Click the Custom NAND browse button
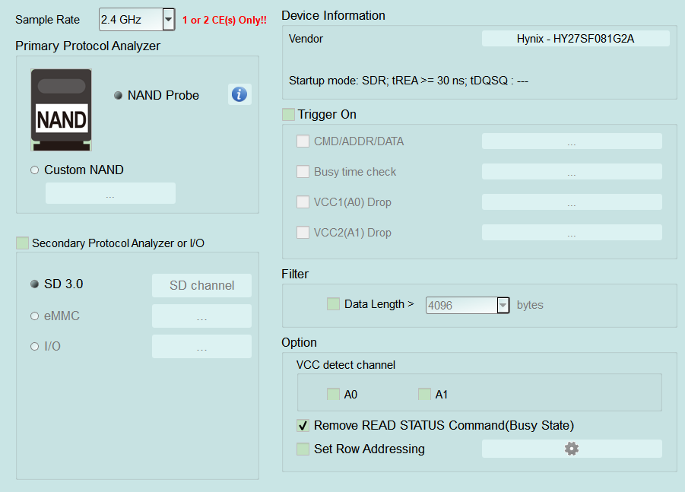The width and height of the screenshot is (685, 492). click(x=110, y=193)
